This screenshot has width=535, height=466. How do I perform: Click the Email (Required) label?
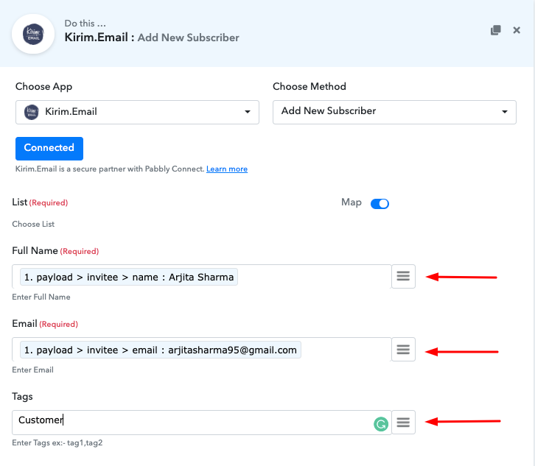45,323
